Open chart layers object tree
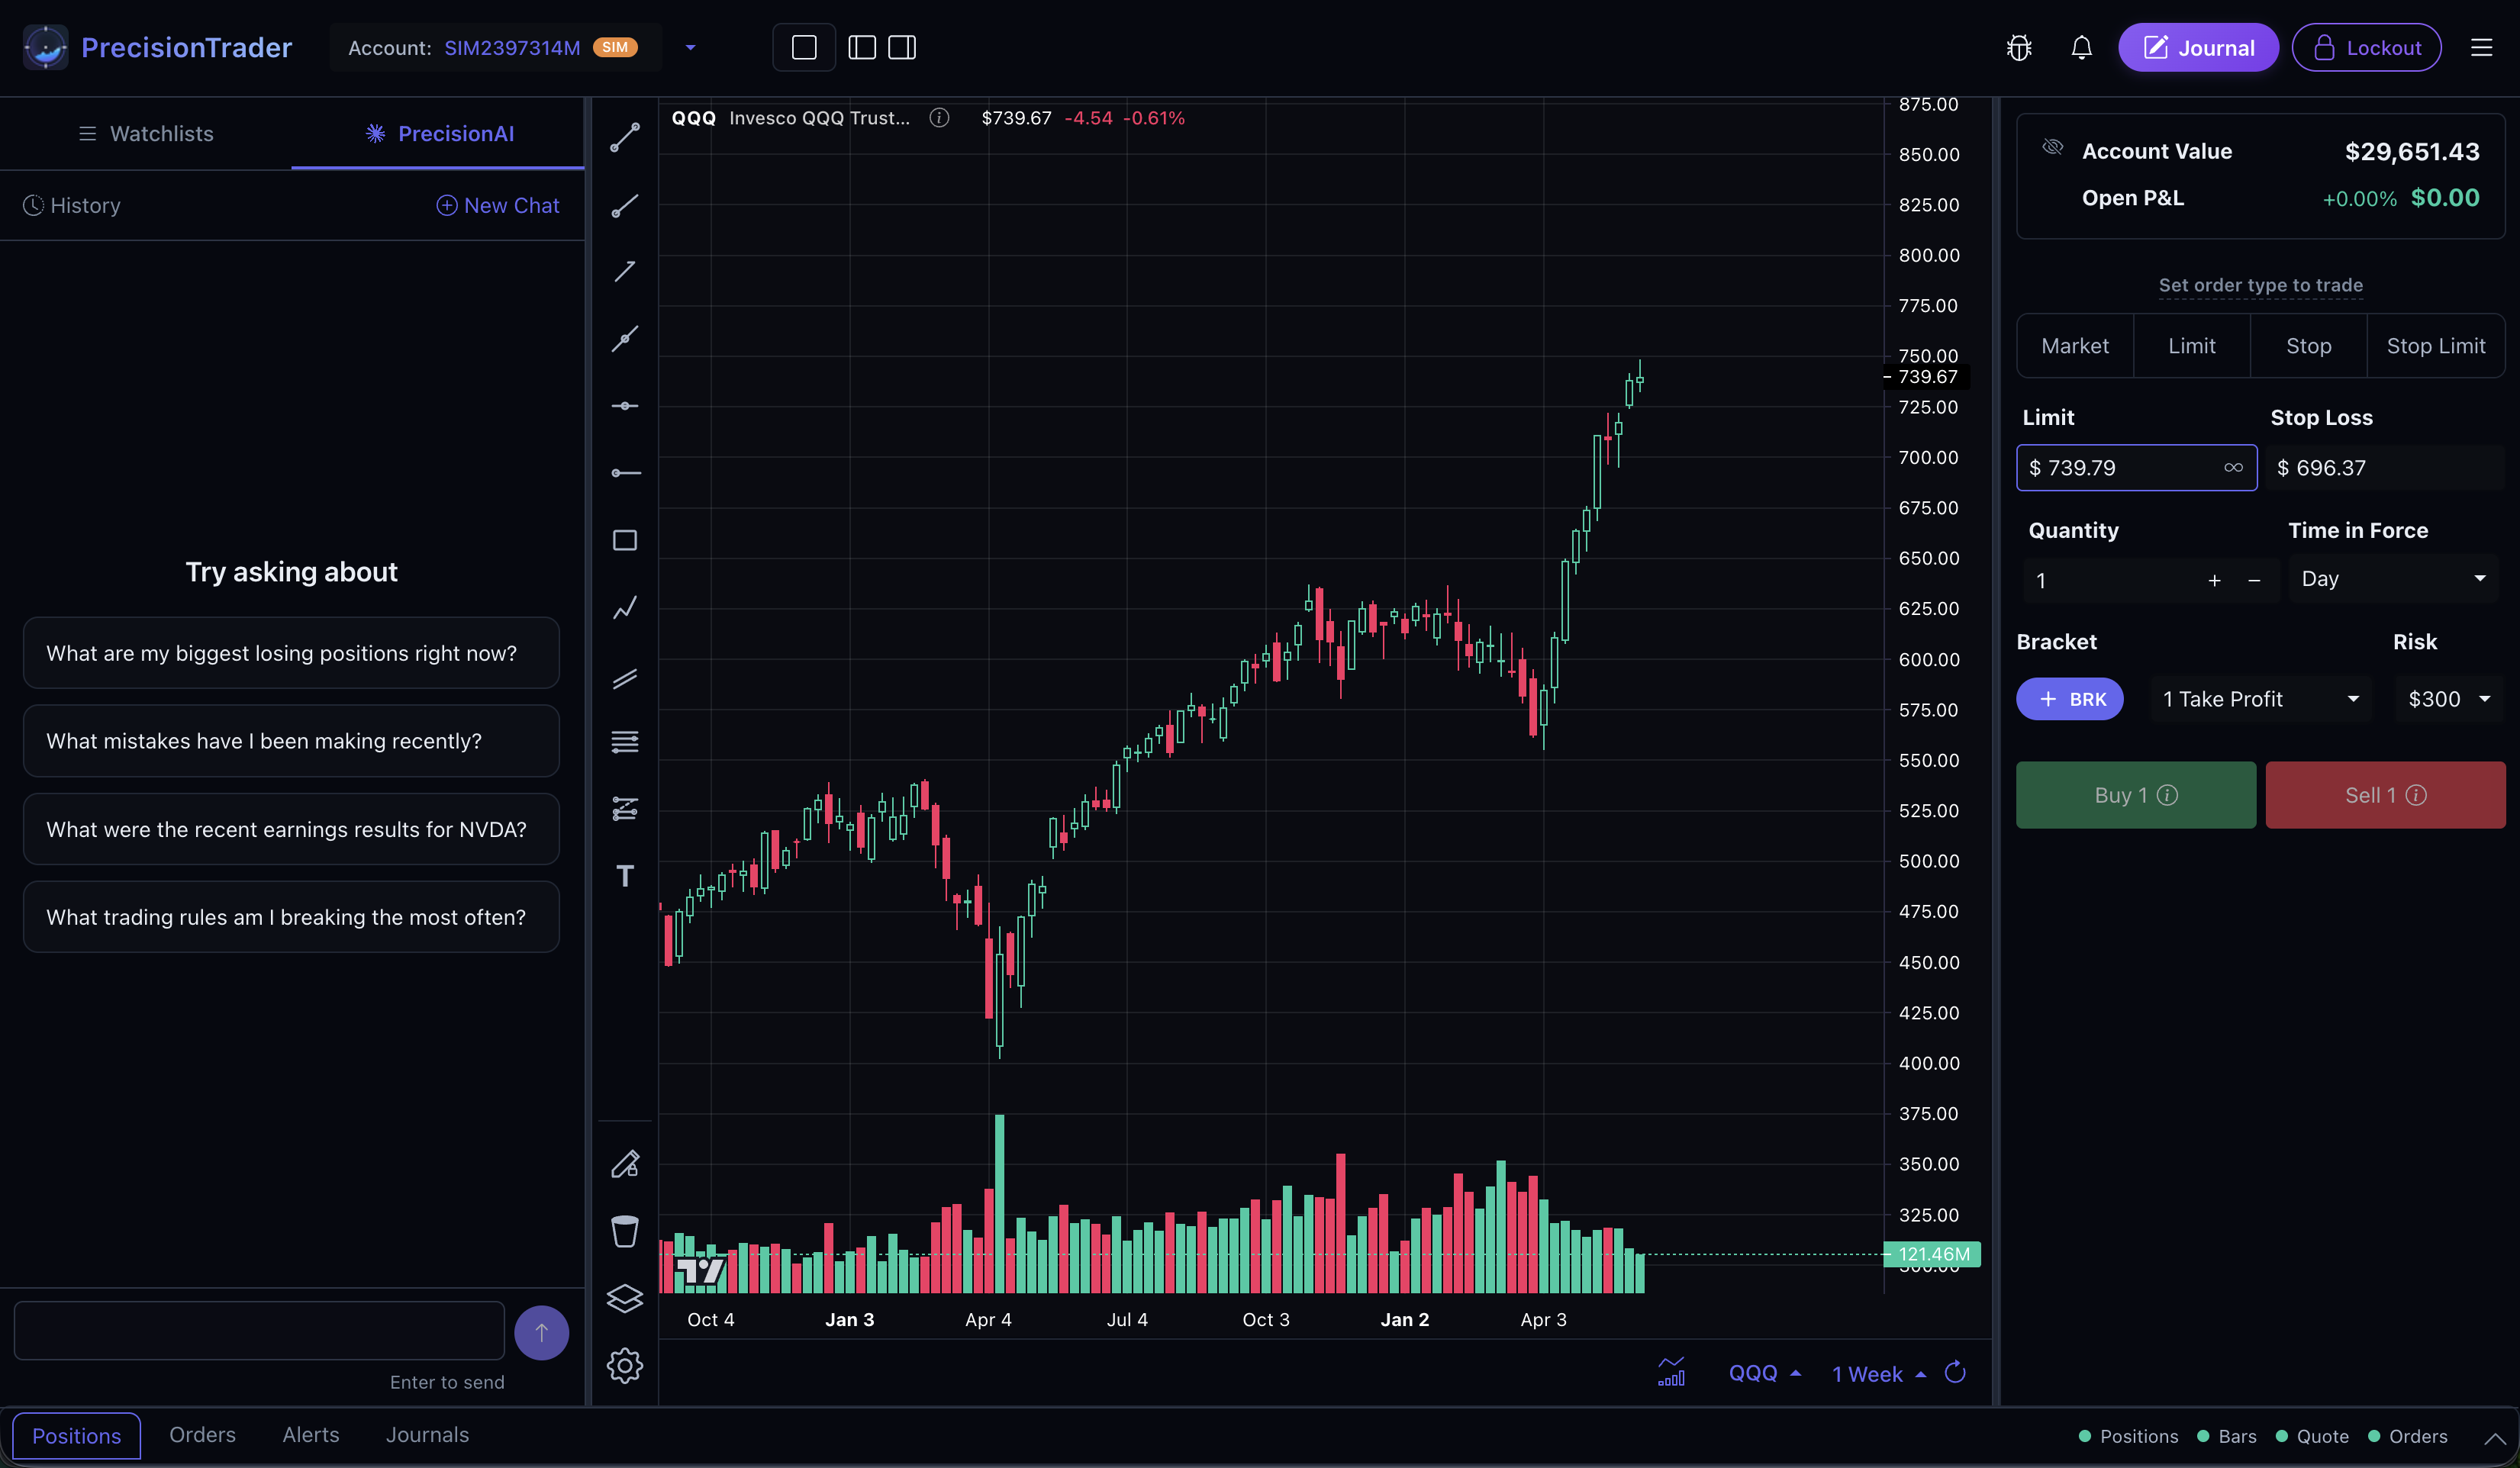2520x1468 pixels. 625,1298
